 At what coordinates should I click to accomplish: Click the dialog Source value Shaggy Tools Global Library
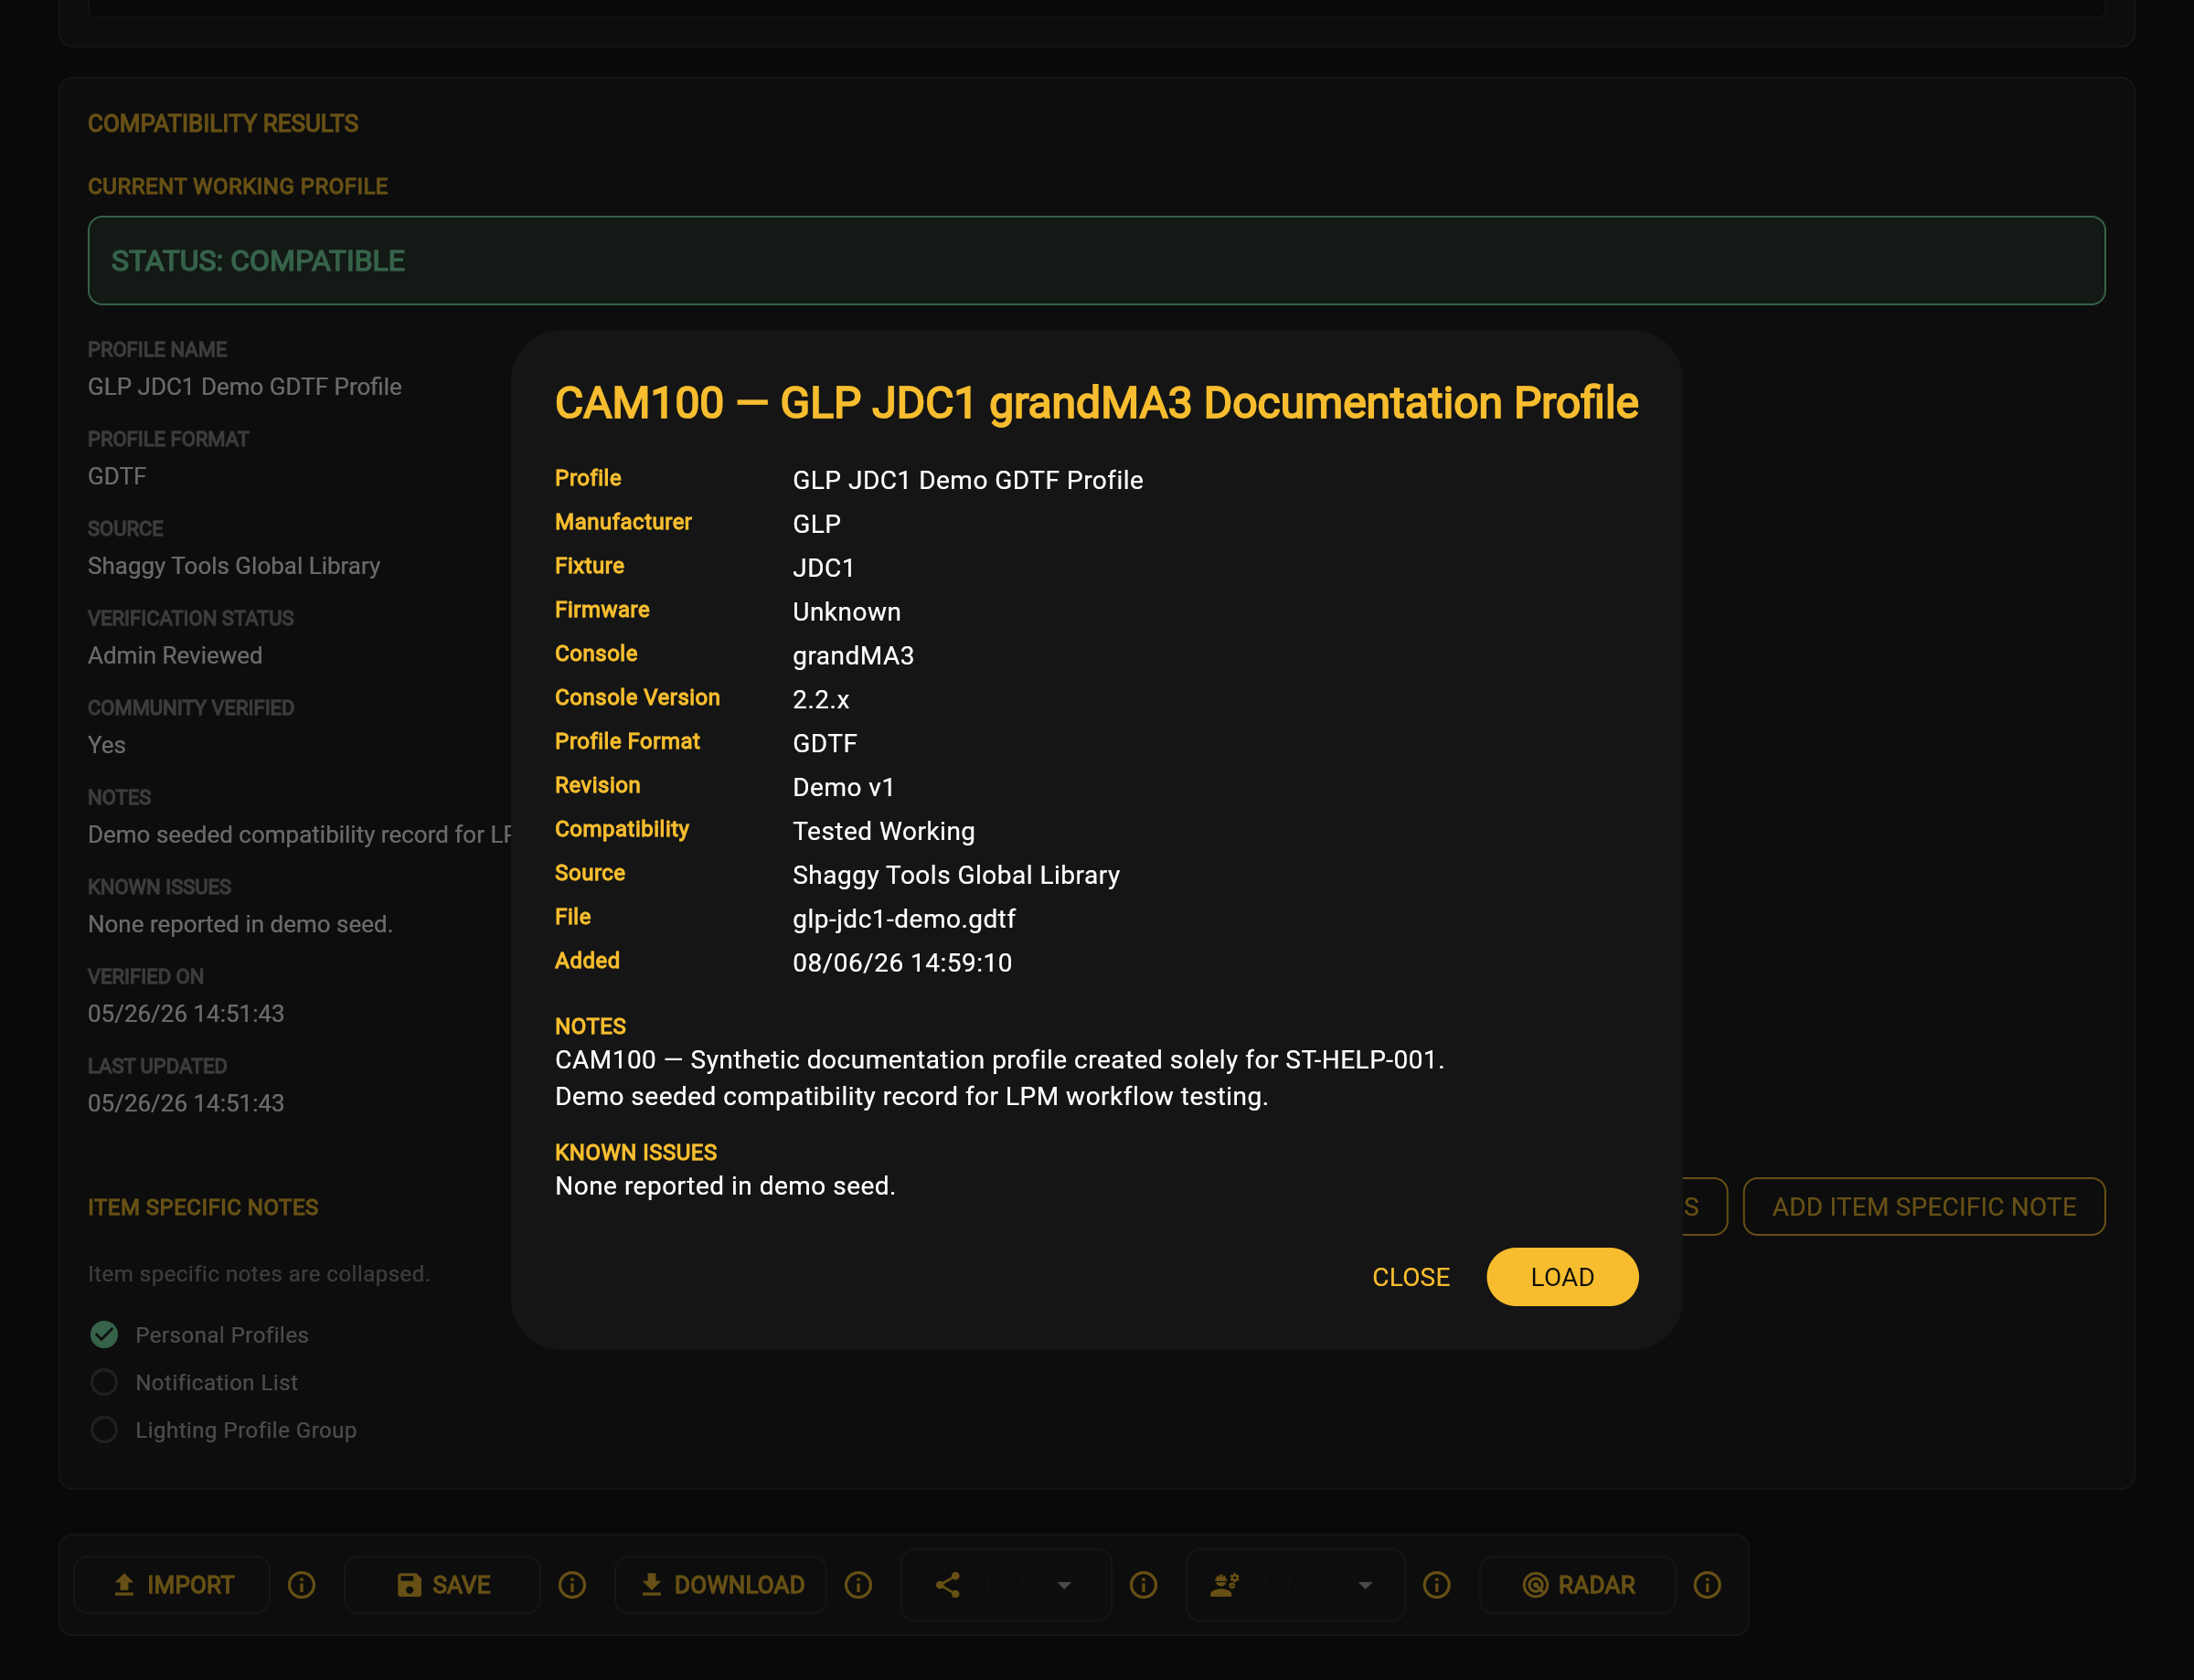point(956,875)
